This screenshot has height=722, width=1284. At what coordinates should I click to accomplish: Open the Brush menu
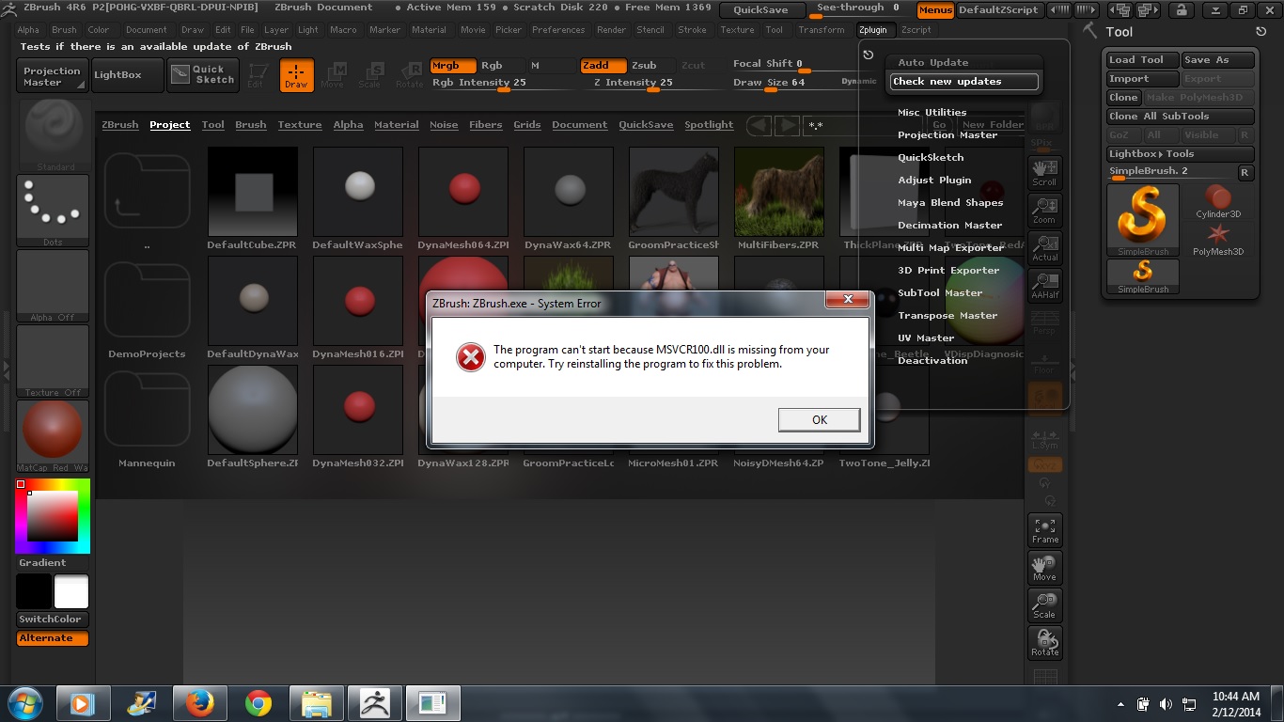64,30
